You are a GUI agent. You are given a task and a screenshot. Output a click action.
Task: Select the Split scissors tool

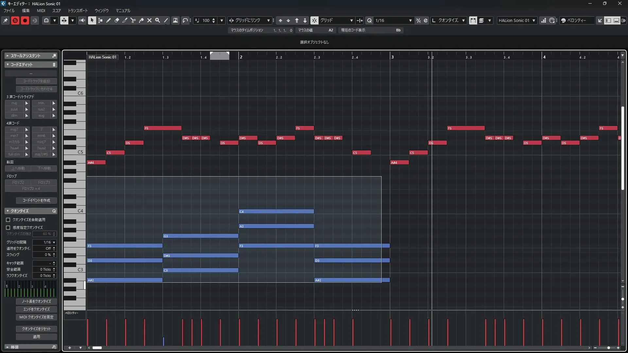(x=133, y=20)
